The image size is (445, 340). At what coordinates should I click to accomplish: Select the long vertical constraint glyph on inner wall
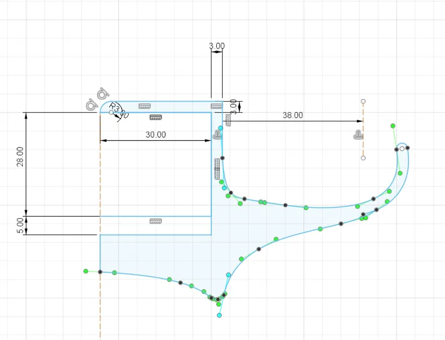pyautogui.click(x=217, y=169)
